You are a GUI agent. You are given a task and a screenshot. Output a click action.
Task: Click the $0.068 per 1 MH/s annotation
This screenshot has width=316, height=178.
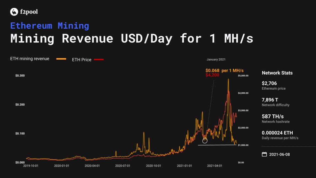pyautogui.click(x=224, y=71)
